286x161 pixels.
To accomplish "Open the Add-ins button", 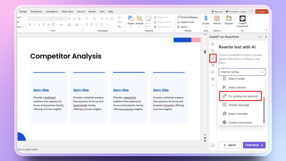I will (217, 20).
